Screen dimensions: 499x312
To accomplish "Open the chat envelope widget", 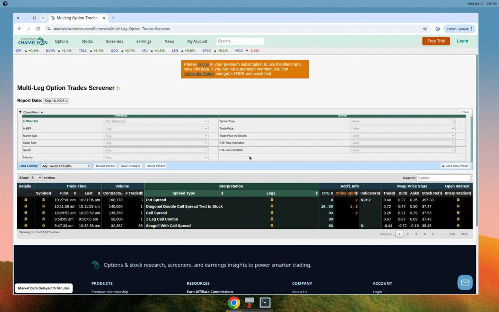I will point(465,283).
